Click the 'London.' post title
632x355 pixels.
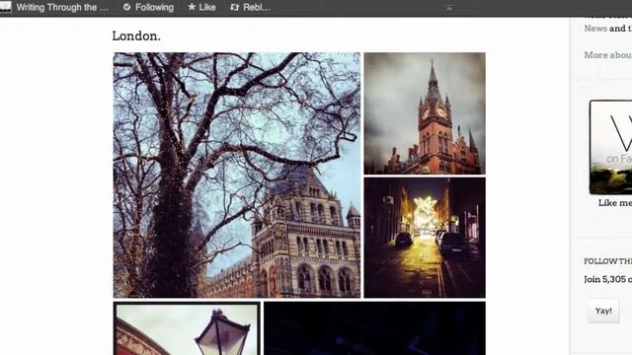tap(136, 35)
